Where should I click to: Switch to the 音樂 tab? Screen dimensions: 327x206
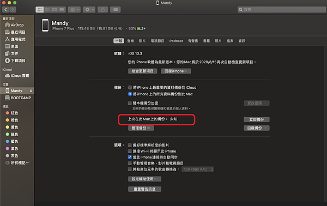tap(131, 41)
